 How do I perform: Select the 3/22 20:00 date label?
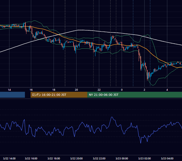click(x=76, y=158)
